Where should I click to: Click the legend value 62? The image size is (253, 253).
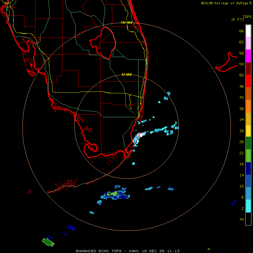(x=241, y=42)
